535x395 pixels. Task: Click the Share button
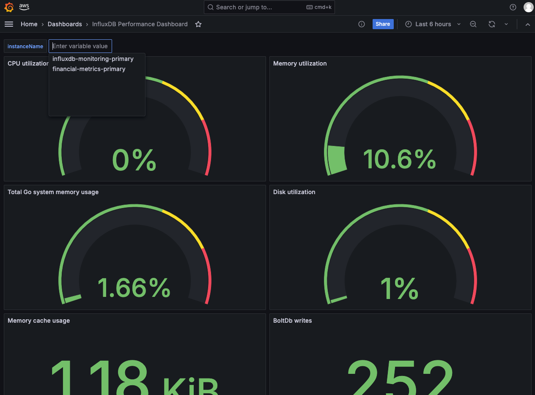tap(383, 24)
